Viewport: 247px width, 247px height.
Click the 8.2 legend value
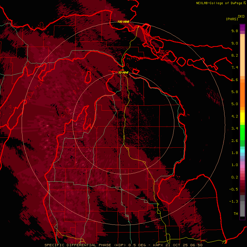coord(235,55)
